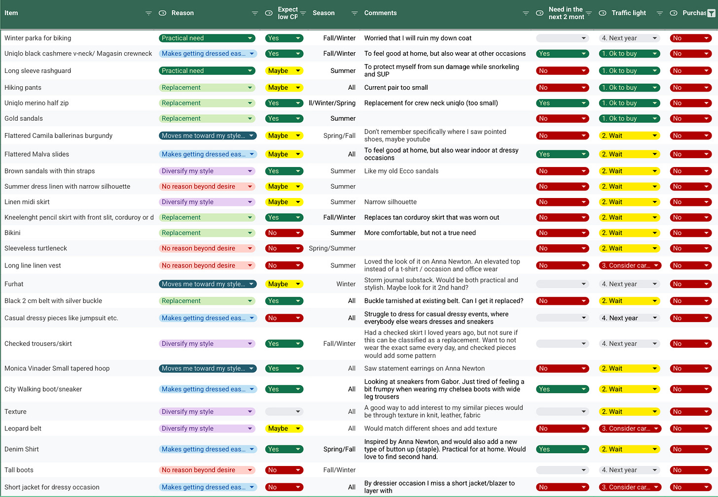718x497 pixels.
Task: Open 2. Wait dropdown for Linen midi skirt
Action: (x=630, y=202)
